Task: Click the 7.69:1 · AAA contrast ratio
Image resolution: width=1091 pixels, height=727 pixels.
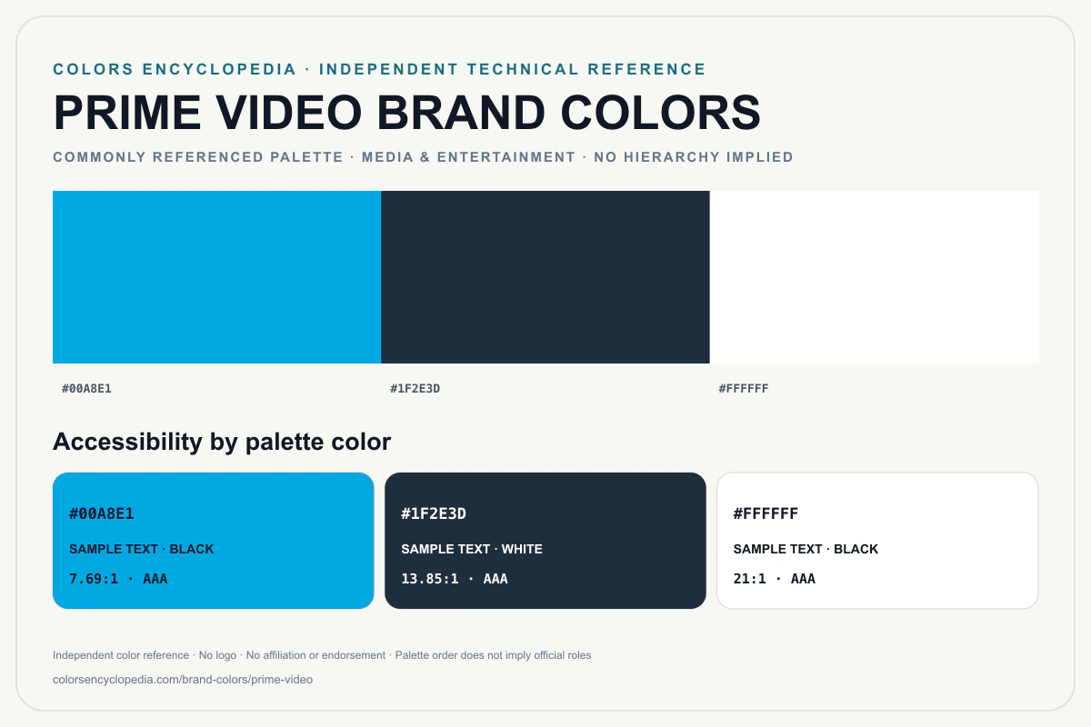Action: 118,579
